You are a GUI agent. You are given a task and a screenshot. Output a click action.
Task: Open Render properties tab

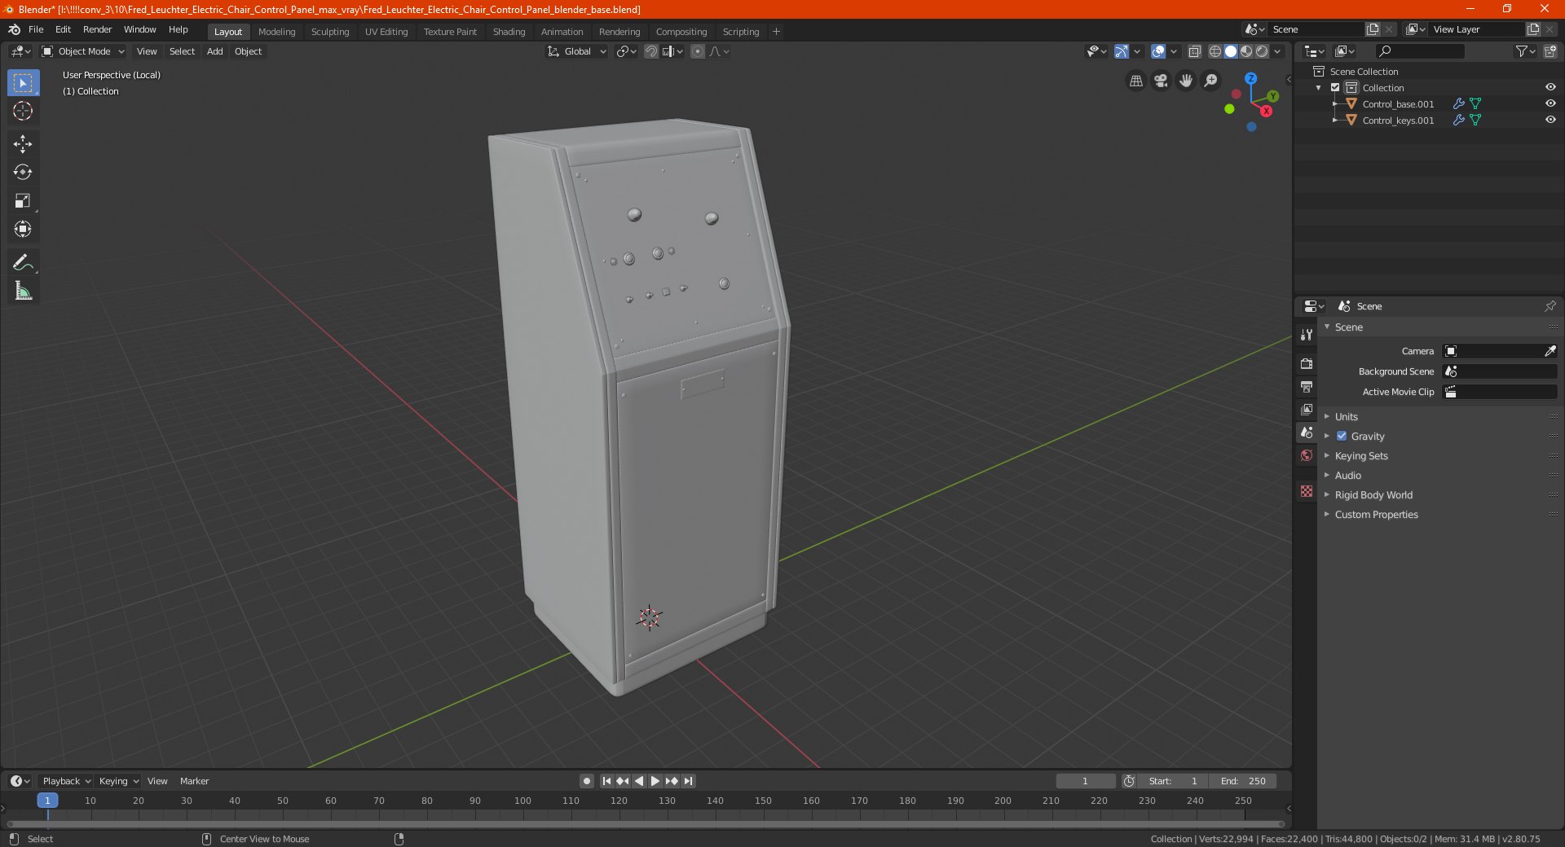point(1307,363)
